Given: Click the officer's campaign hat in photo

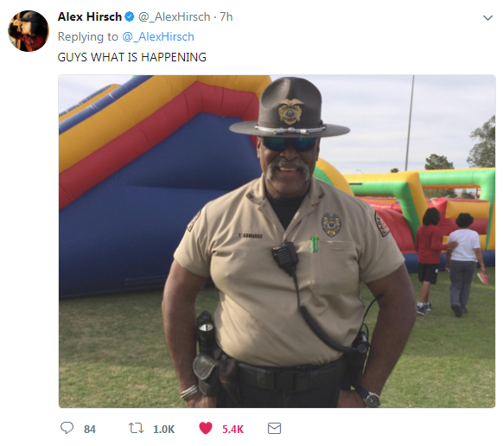Looking at the screenshot, I should click(289, 107).
